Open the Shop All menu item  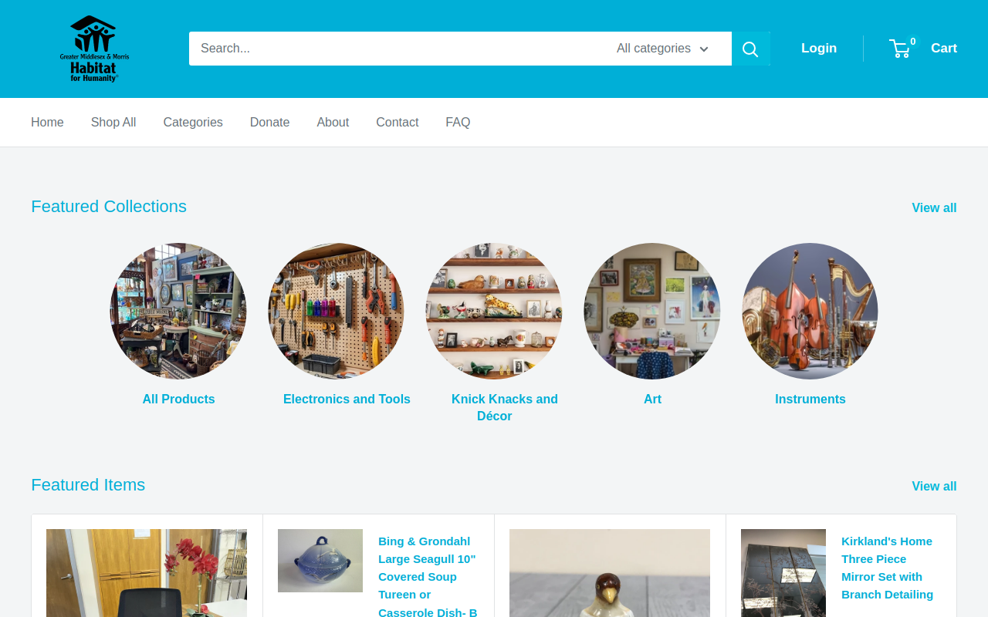click(x=113, y=122)
